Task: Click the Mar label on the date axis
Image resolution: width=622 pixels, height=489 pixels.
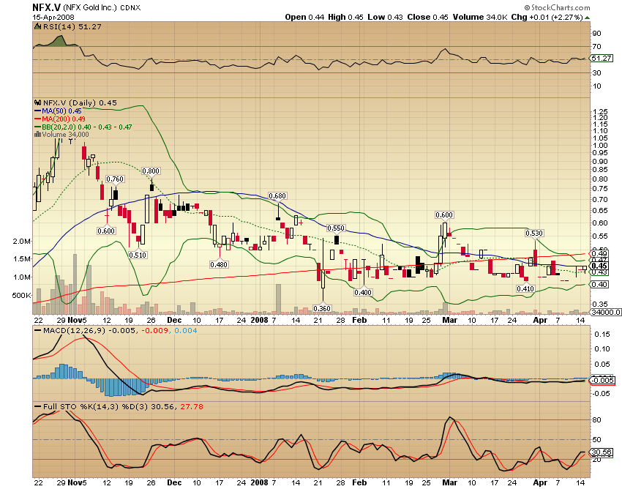Action: 449,320
